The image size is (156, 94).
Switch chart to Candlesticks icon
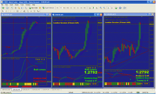coord(93,8)
